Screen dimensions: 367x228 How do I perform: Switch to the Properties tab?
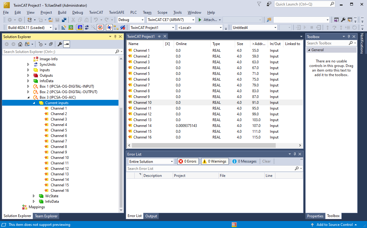[x=315, y=216]
